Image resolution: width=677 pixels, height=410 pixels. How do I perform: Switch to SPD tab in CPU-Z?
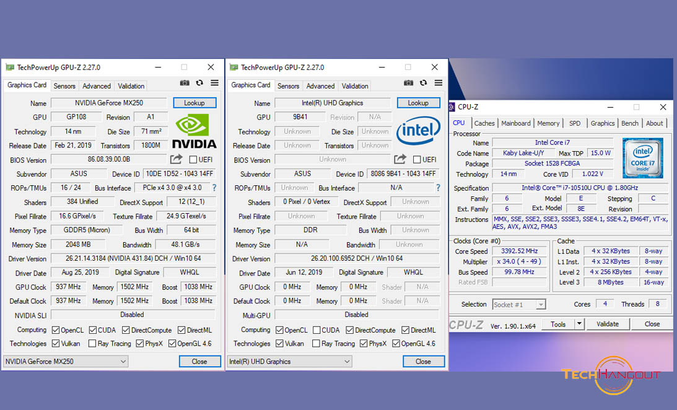tap(575, 123)
